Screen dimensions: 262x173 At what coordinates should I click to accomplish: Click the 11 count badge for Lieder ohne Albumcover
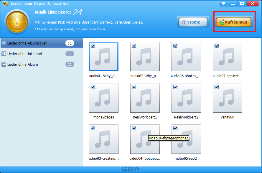tap(70, 43)
